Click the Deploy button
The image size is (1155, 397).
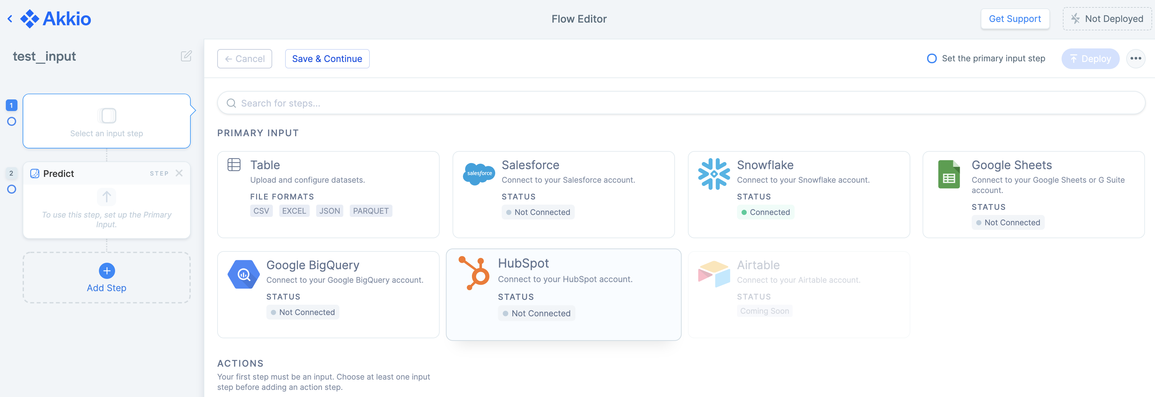tap(1090, 59)
